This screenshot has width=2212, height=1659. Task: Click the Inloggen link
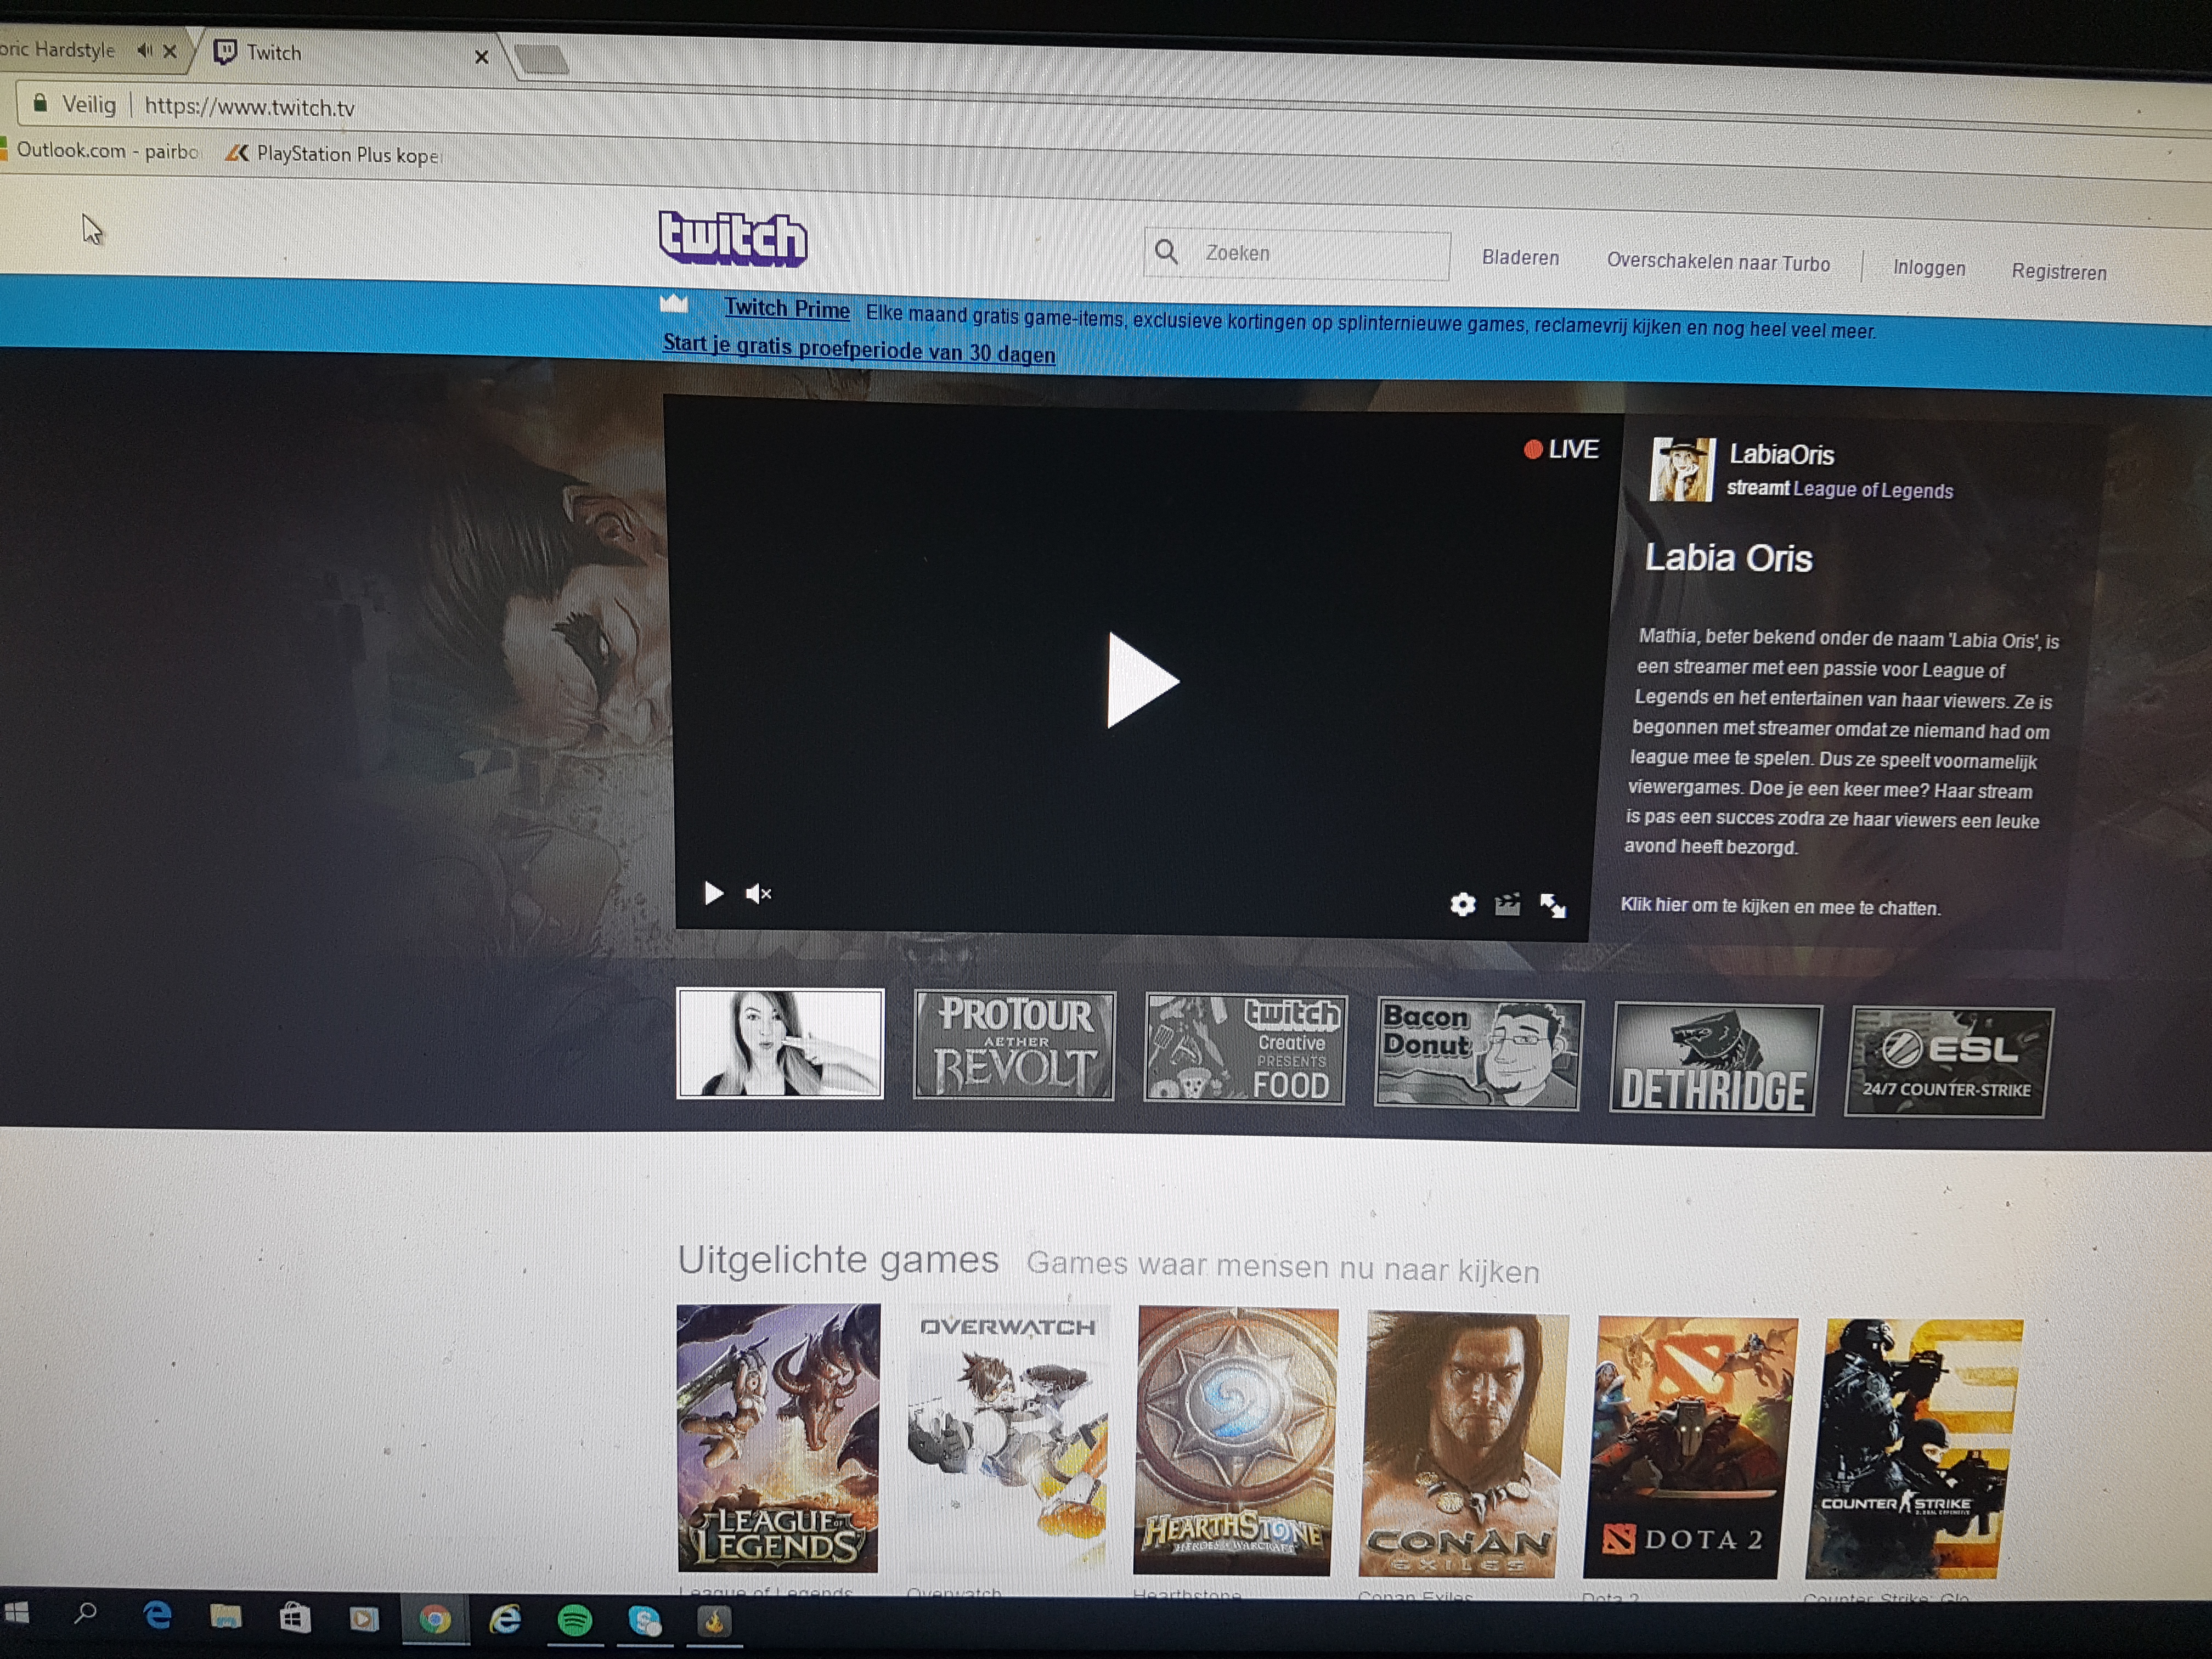click(1929, 267)
